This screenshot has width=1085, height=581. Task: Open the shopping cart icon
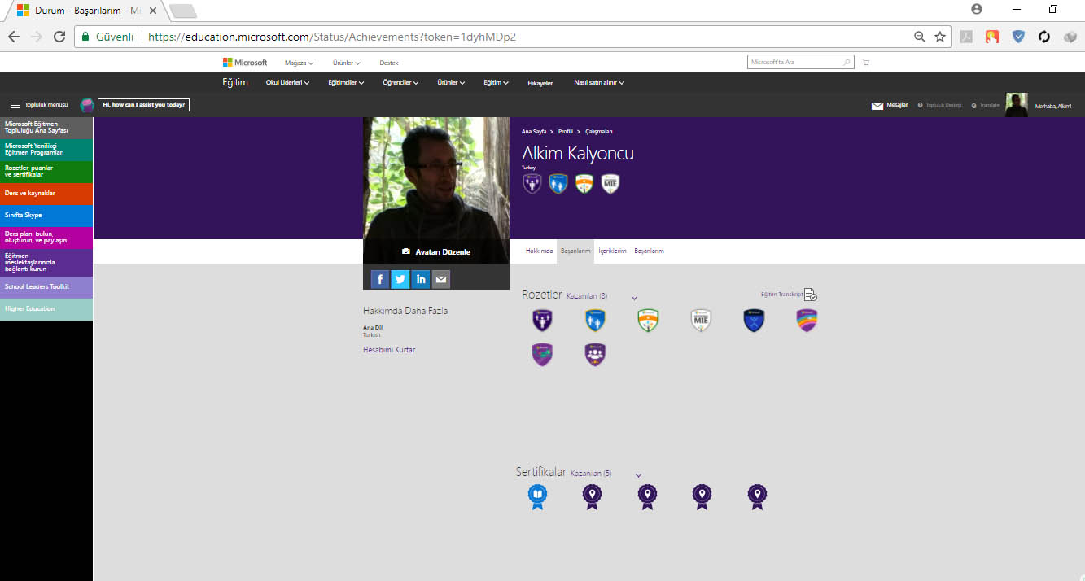coord(866,63)
